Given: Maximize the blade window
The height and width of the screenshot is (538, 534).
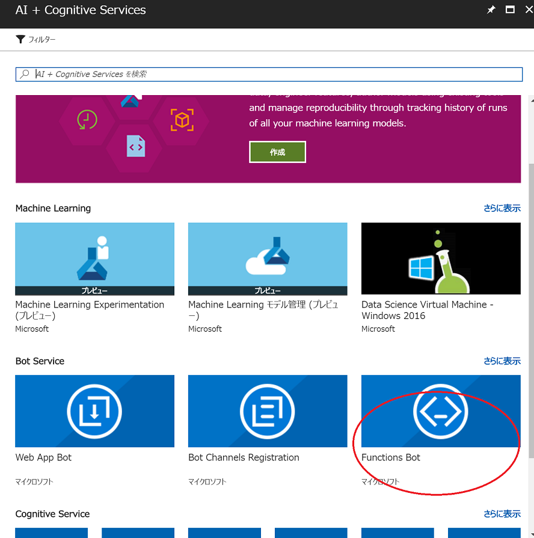Looking at the screenshot, I should [x=510, y=10].
